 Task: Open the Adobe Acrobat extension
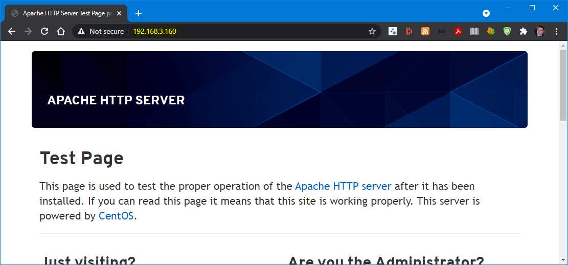(x=458, y=32)
